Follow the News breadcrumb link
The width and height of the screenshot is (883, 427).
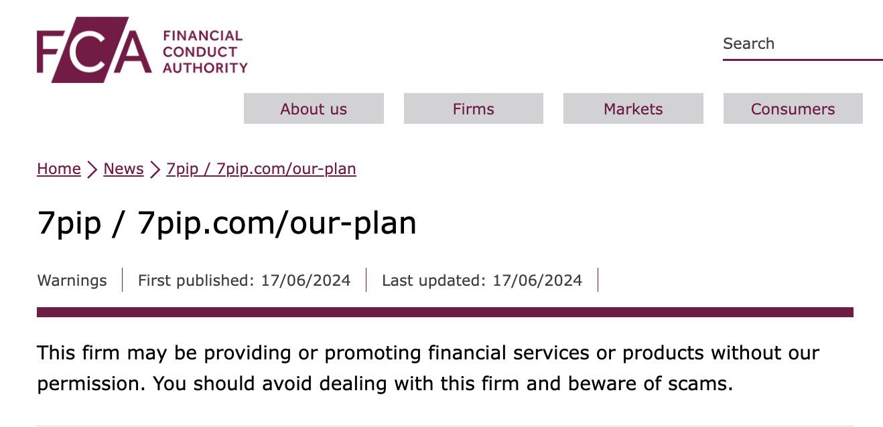tap(123, 169)
